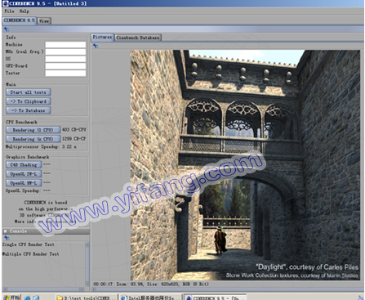365x300 pixels.
Task: Open the Start menu button
Action: (x=11, y=298)
